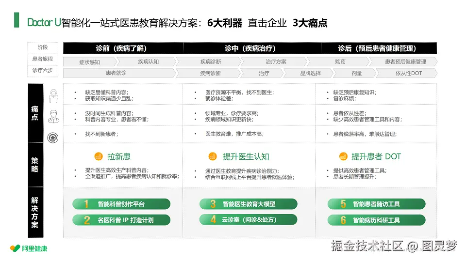Click the text 提供高效患者管理工具
This screenshot has width=466, height=261.
[x=359, y=170]
